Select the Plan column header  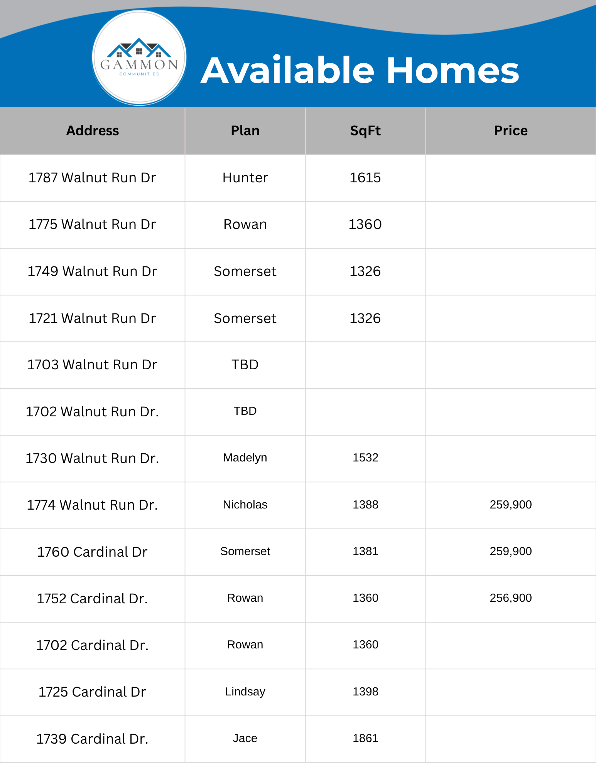(245, 131)
